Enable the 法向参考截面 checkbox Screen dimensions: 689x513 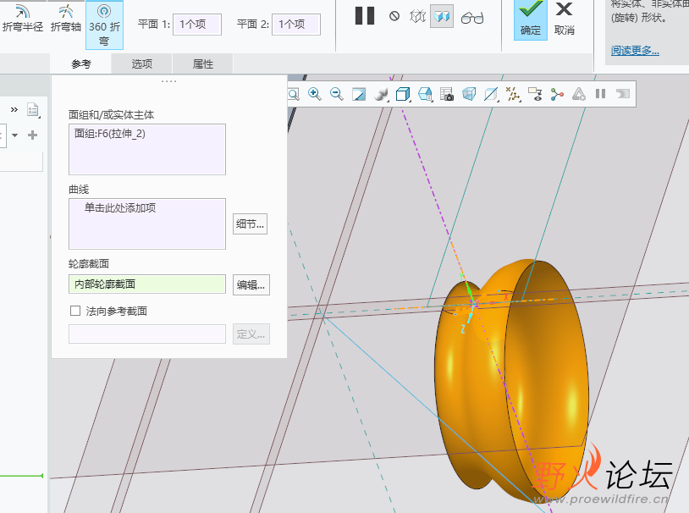coord(75,311)
